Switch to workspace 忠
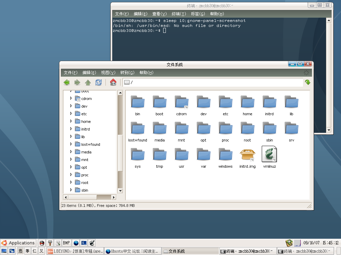This screenshot has width=341, height=255. (x=20, y=251)
